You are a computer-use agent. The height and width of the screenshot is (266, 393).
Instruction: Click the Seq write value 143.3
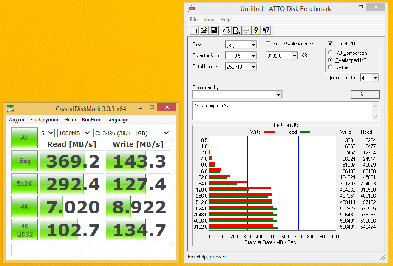point(138,161)
